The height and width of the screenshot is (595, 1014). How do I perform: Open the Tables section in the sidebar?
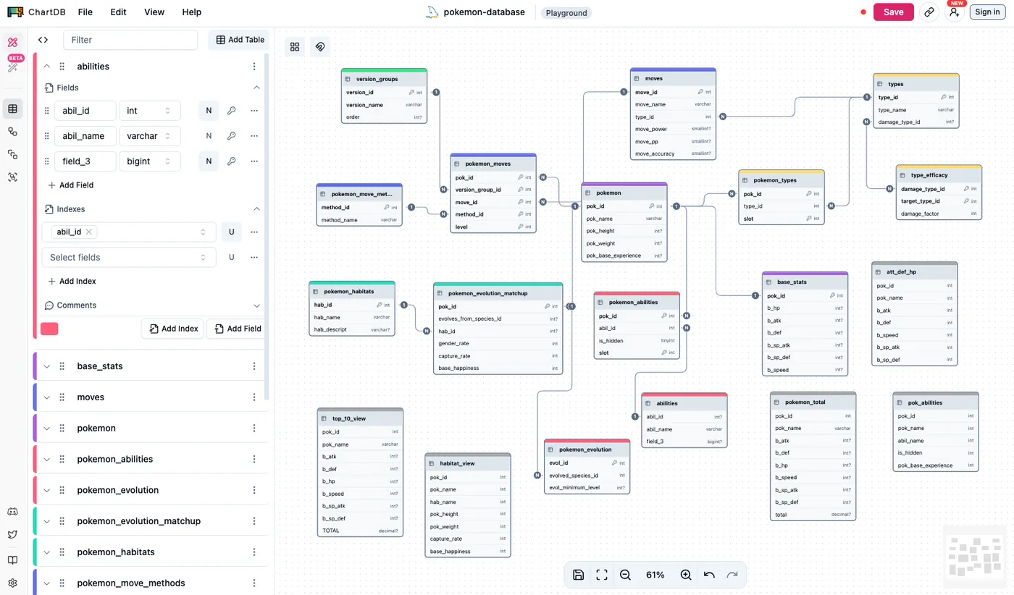(x=12, y=109)
